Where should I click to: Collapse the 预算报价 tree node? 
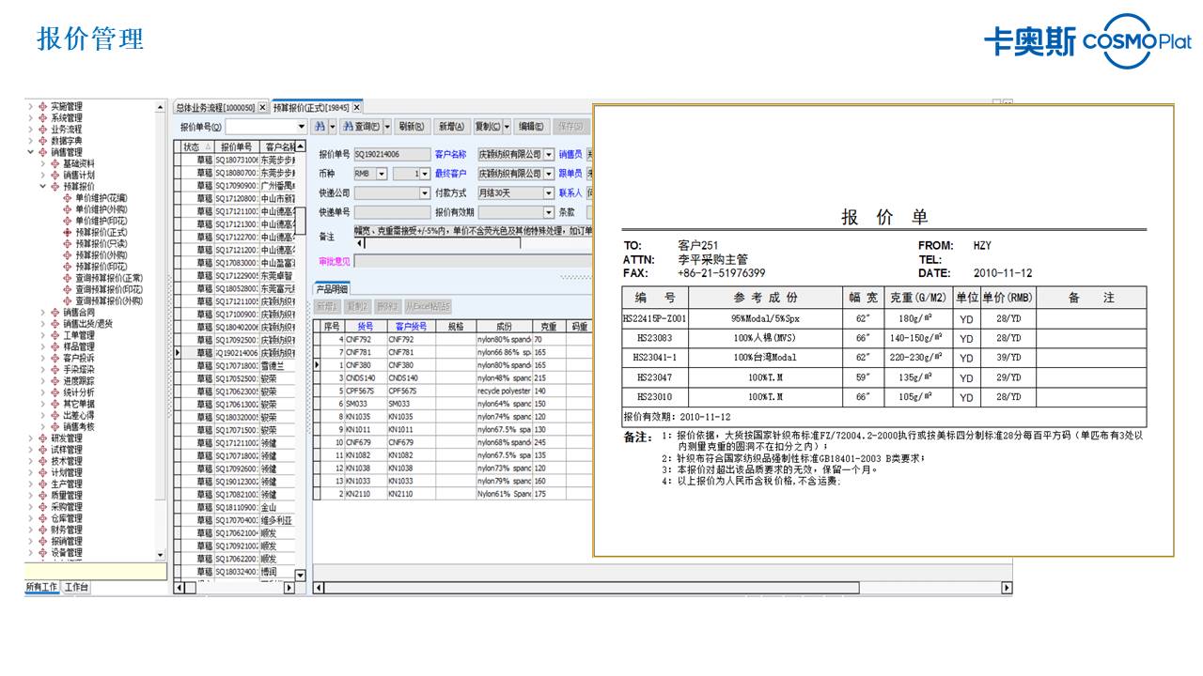[42, 187]
